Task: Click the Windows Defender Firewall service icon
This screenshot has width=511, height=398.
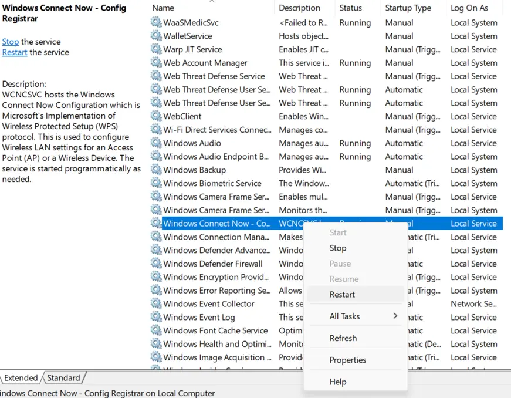Action: pyautogui.click(x=156, y=264)
